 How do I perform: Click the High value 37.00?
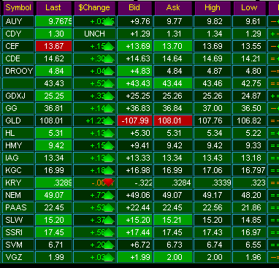click(x=213, y=108)
